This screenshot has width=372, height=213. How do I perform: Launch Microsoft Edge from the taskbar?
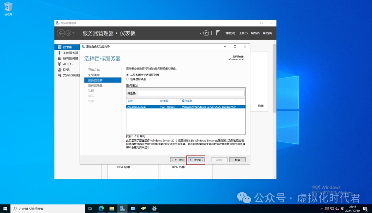tap(101, 209)
